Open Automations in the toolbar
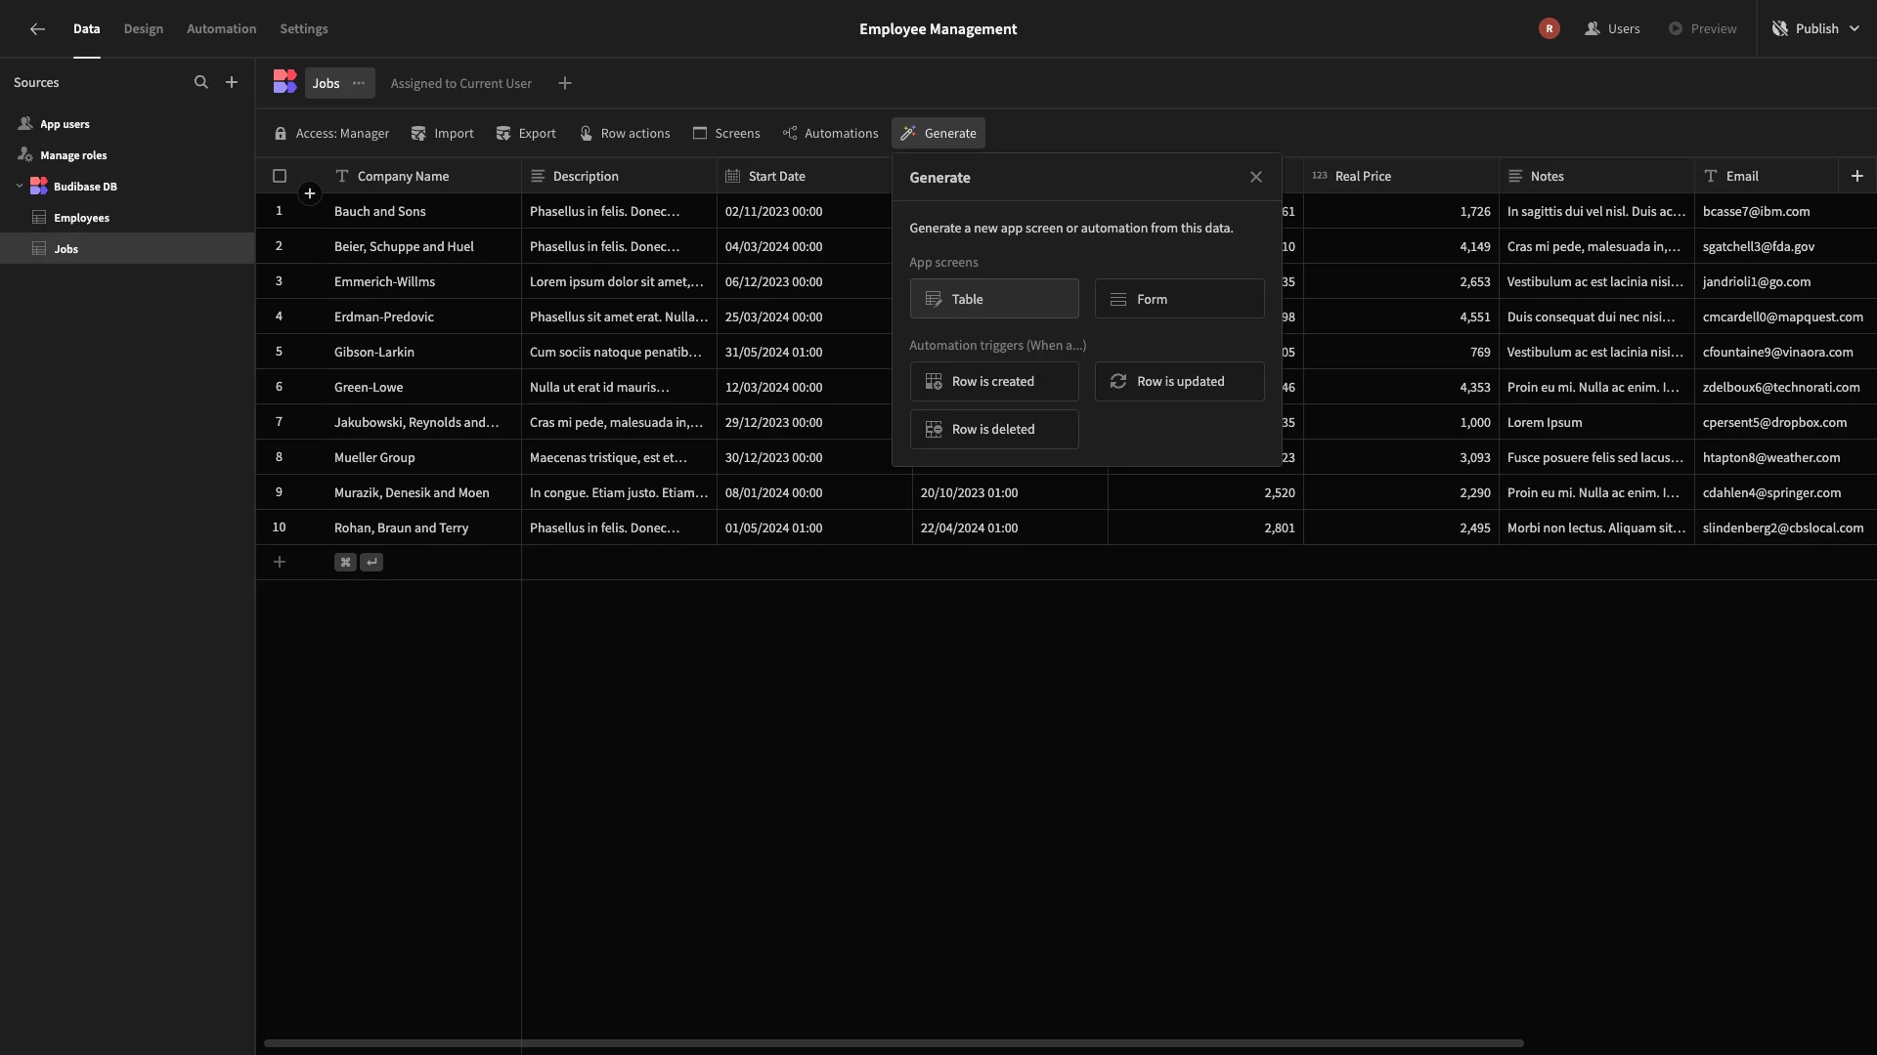This screenshot has width=1877, height=1055. coord(831,133)
